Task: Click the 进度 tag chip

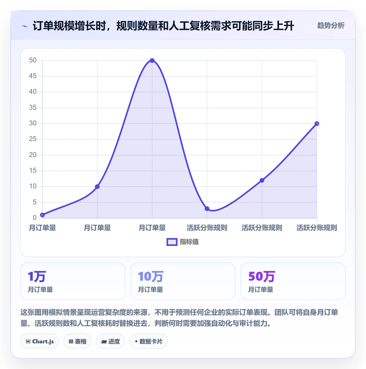Action: 110,341
